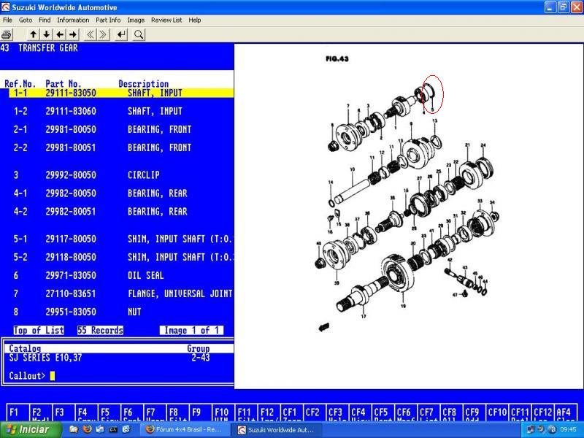Click the F1 function key button
Screen dimensions: 584x438
click(17, 412)
